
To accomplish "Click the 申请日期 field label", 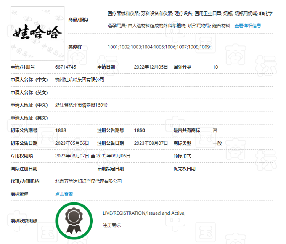I will (106, 67).
